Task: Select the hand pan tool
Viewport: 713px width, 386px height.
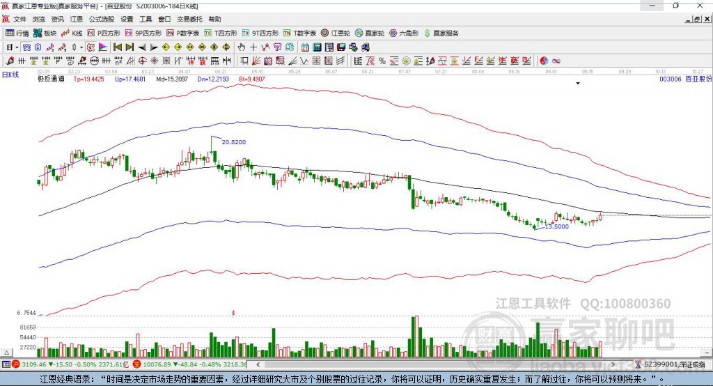Action: coord(242,47)
